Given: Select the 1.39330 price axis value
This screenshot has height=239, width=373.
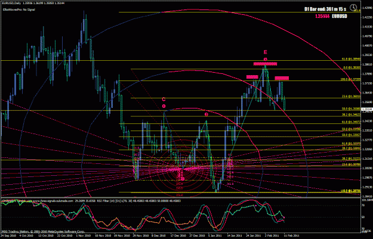Looking at the screenshot, I should tap(367, 55).
